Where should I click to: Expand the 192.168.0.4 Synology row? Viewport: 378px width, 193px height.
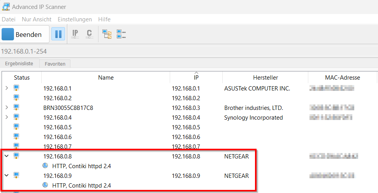pyautogui.click(x=7, y=117)
